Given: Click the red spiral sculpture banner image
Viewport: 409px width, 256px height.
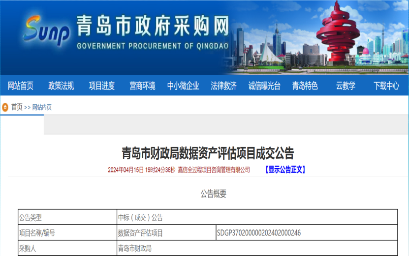Looking at the screenshot, I should [338, 33].
